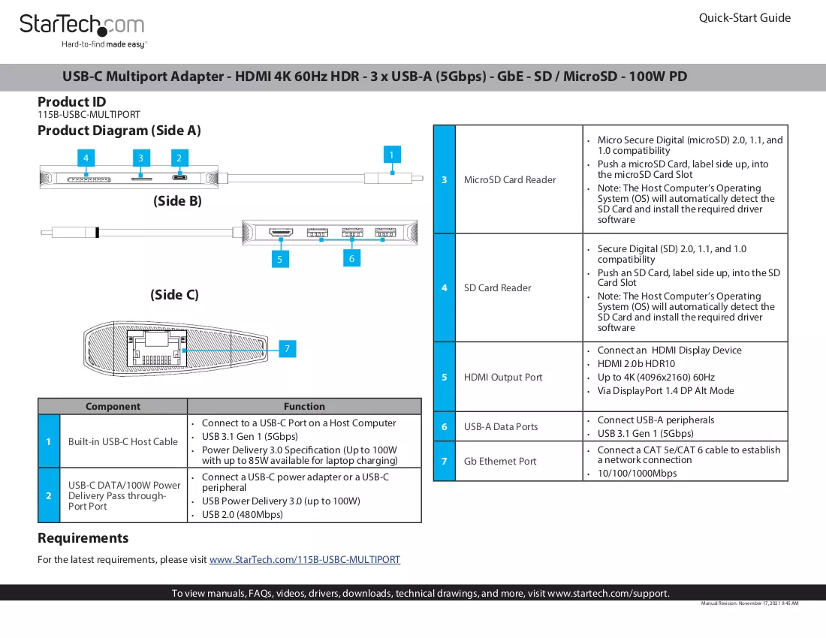The height and width of the screenshot is (638, 826).
Task: Select the MicroSD Card Reader row
Action: click(610, 179)
